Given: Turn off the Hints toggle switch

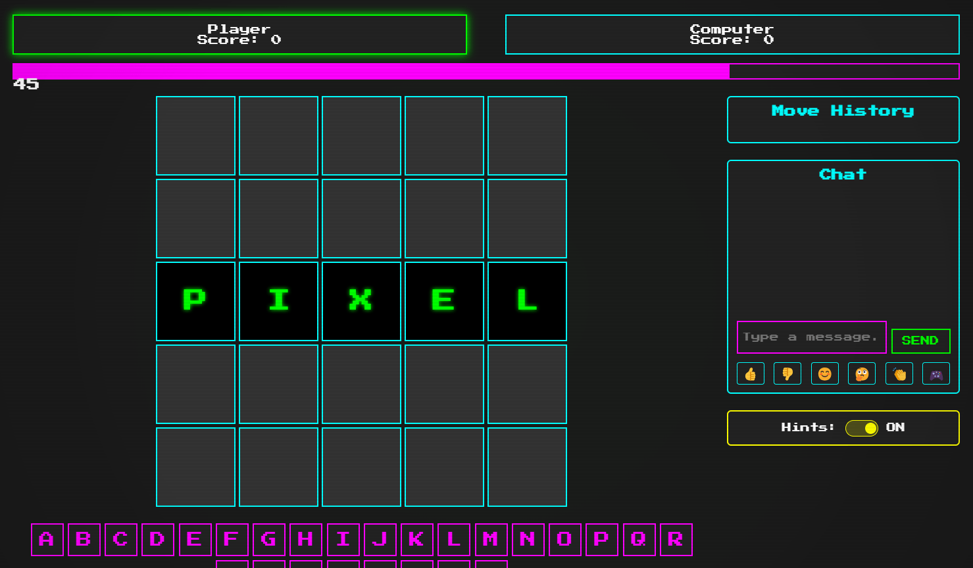Looking at the screenshot, I should (862, 428).
